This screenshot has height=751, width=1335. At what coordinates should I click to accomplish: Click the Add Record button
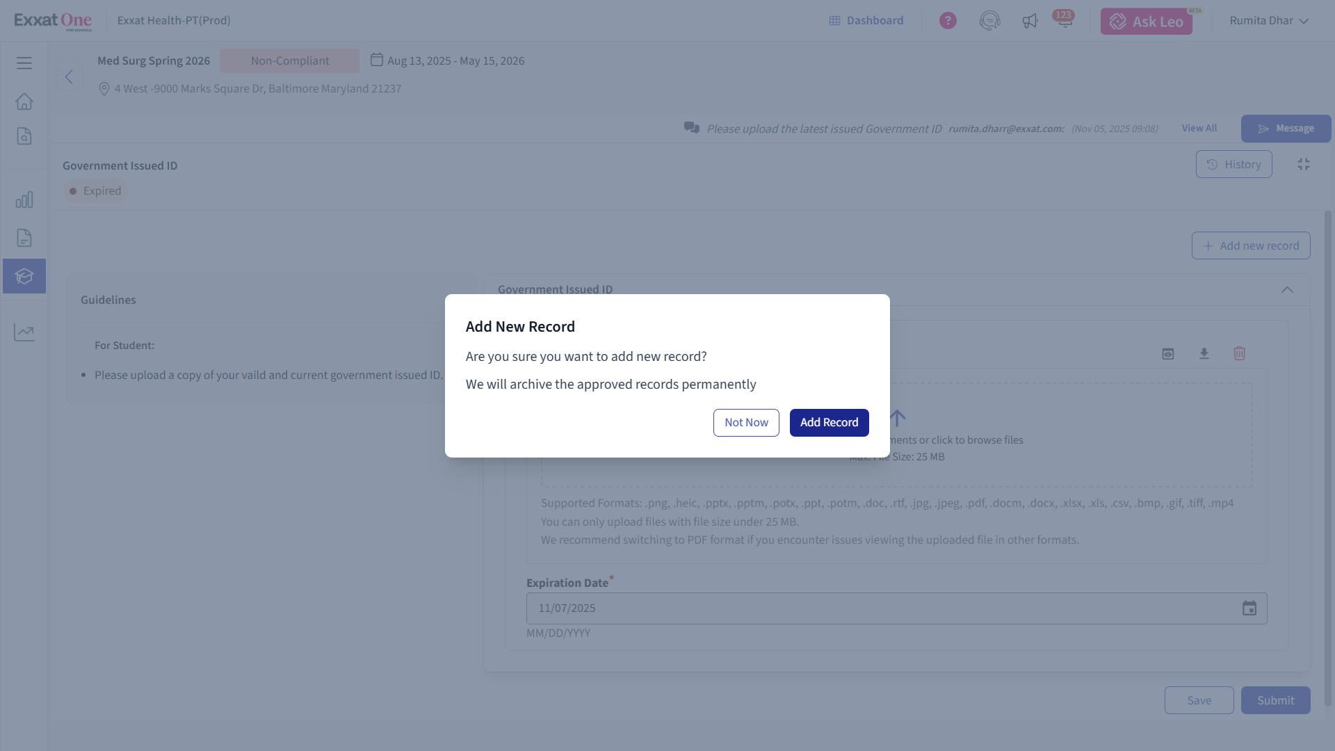(x=829, y=423)
